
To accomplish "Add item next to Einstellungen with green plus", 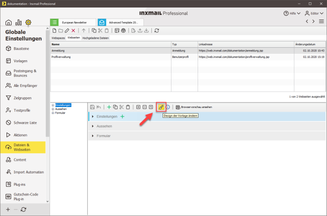I will click(x=122, y=116).
